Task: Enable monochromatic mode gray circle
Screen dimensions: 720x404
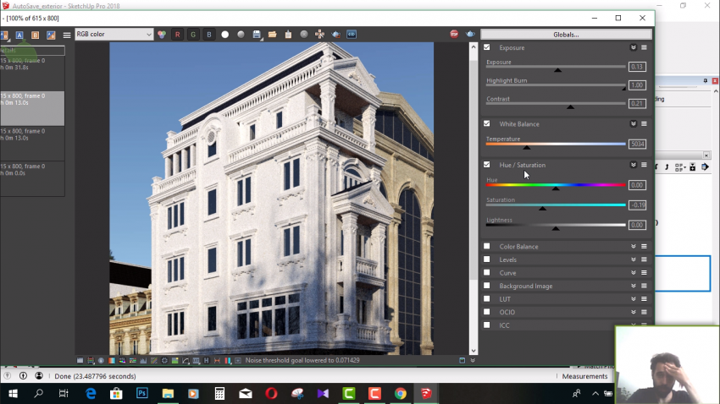Action: coord(241,35)
